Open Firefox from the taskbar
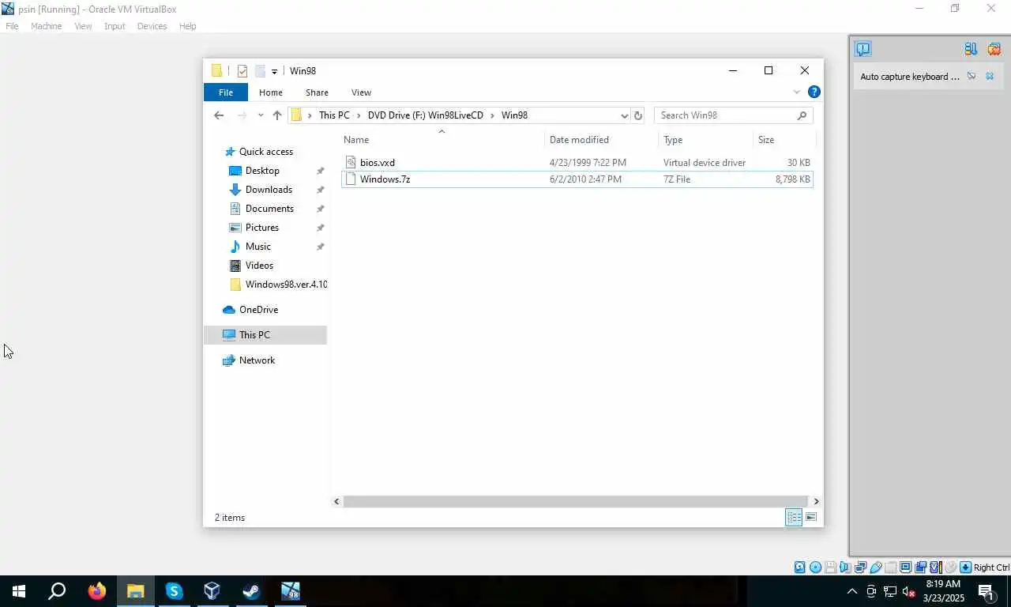The height and width of the screenshot is (607, 1011). (x=97, y=591)
